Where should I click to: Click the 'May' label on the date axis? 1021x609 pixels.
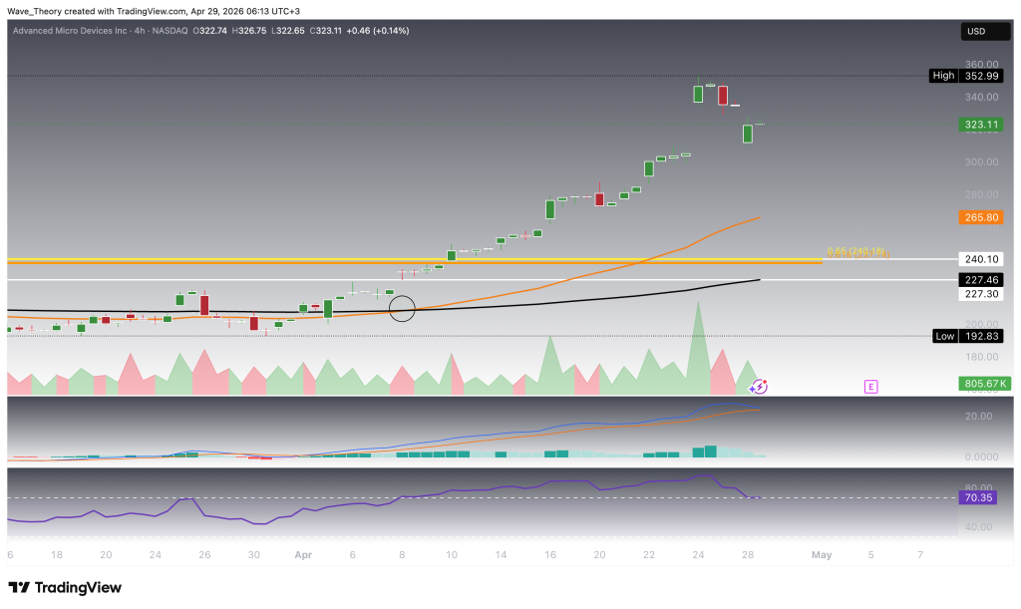821,554
